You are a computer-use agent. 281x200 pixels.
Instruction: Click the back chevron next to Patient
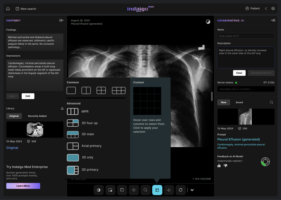(266, 8)
